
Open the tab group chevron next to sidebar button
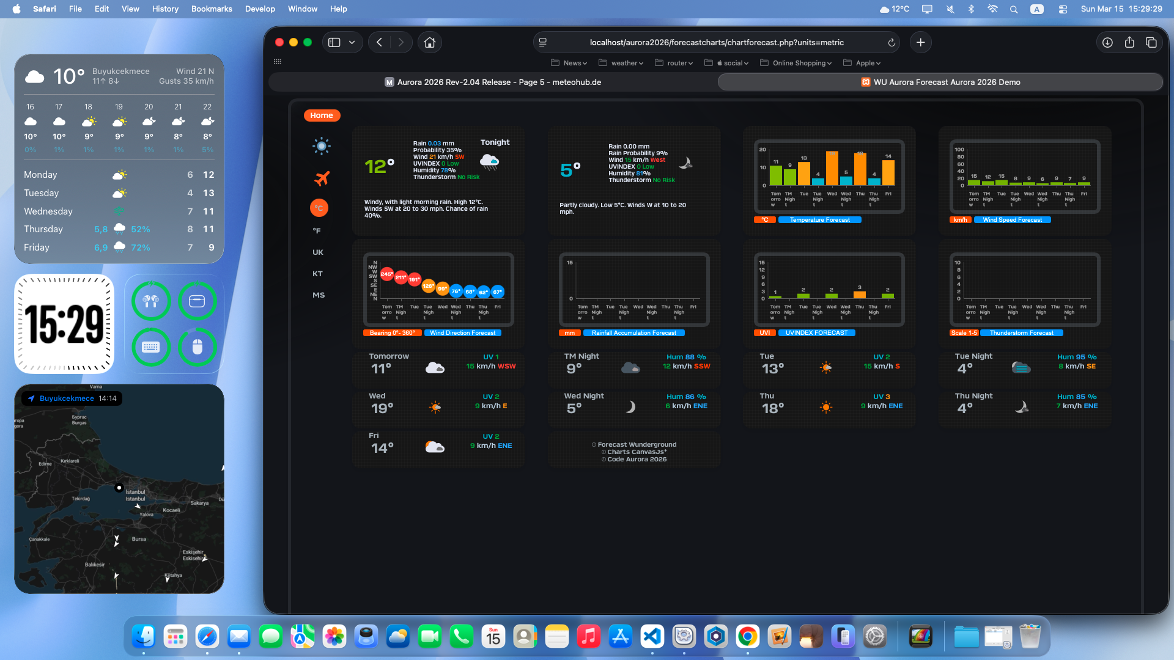[352, 42]
